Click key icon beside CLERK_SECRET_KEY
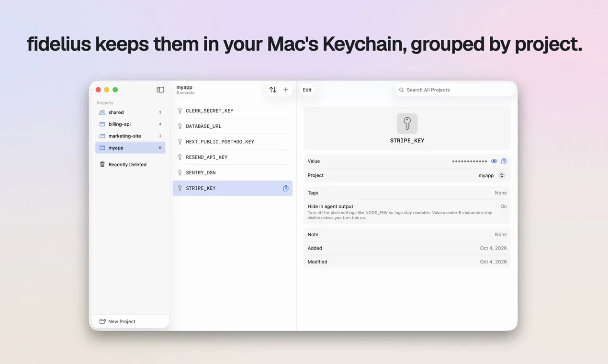The image size is (608, 364). pyautogui.click(x=180, y=111)
